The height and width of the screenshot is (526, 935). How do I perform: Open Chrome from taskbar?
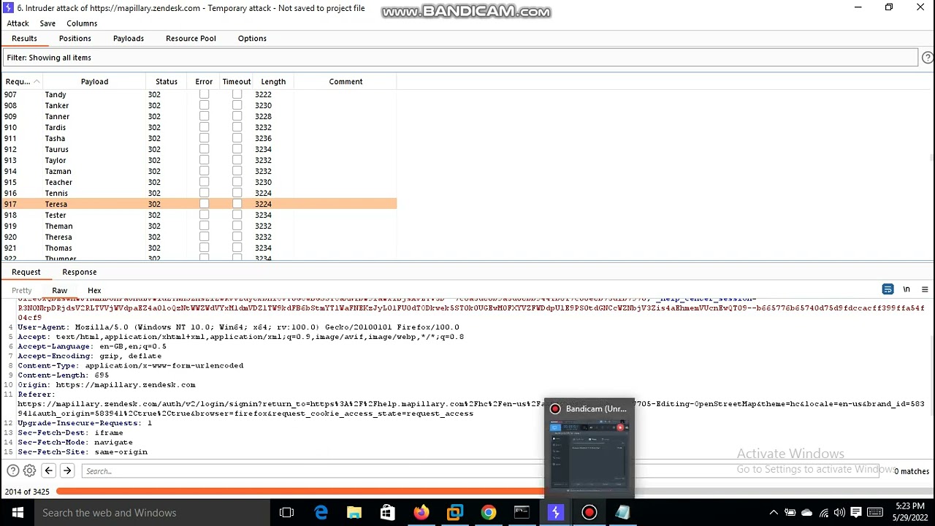tap(488, 513)
